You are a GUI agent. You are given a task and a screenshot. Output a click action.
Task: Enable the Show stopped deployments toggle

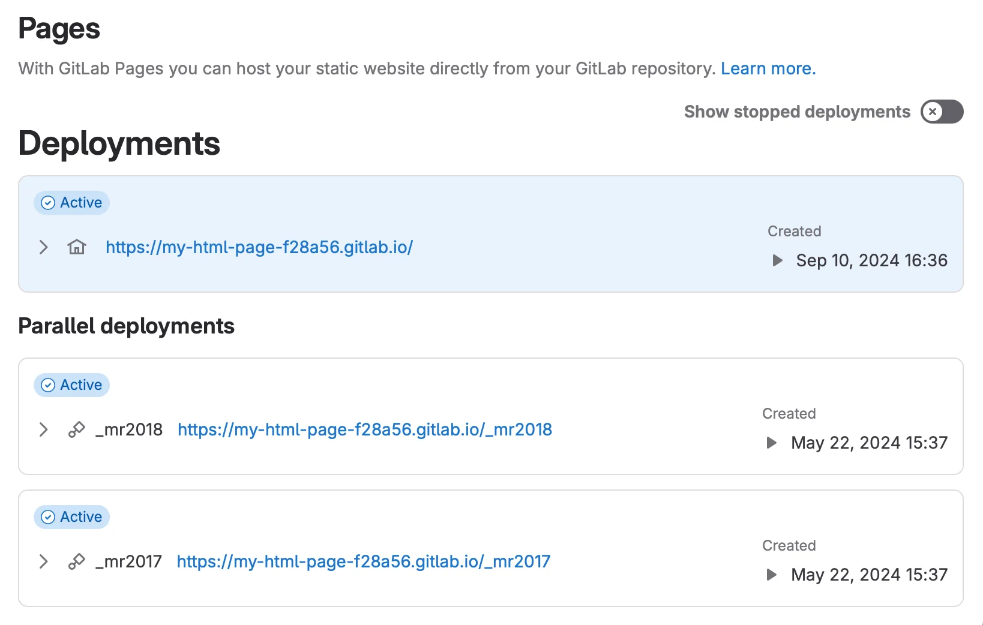[942, 112]
